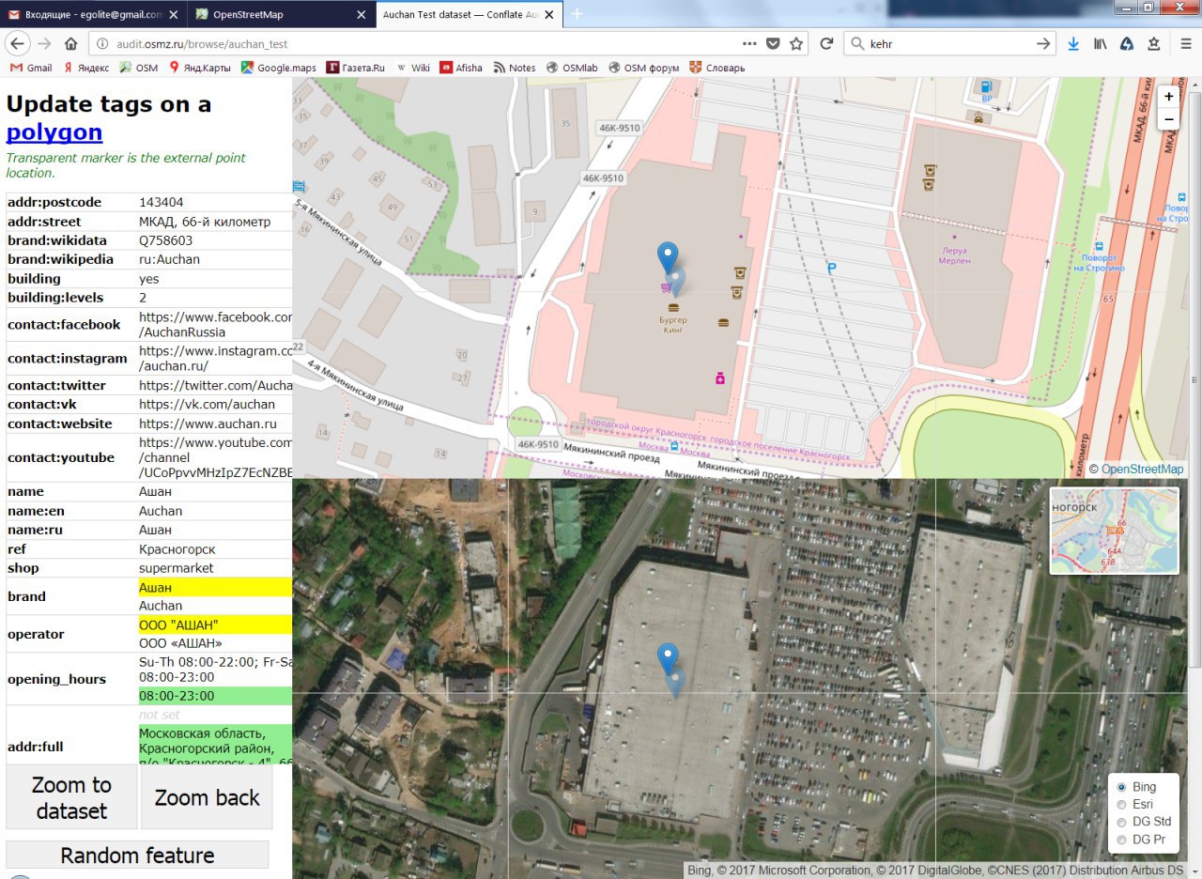This screenshot has width=1202, height=879.
Task: Pick the yellow Ашан brand value
Action: (215, 588)
